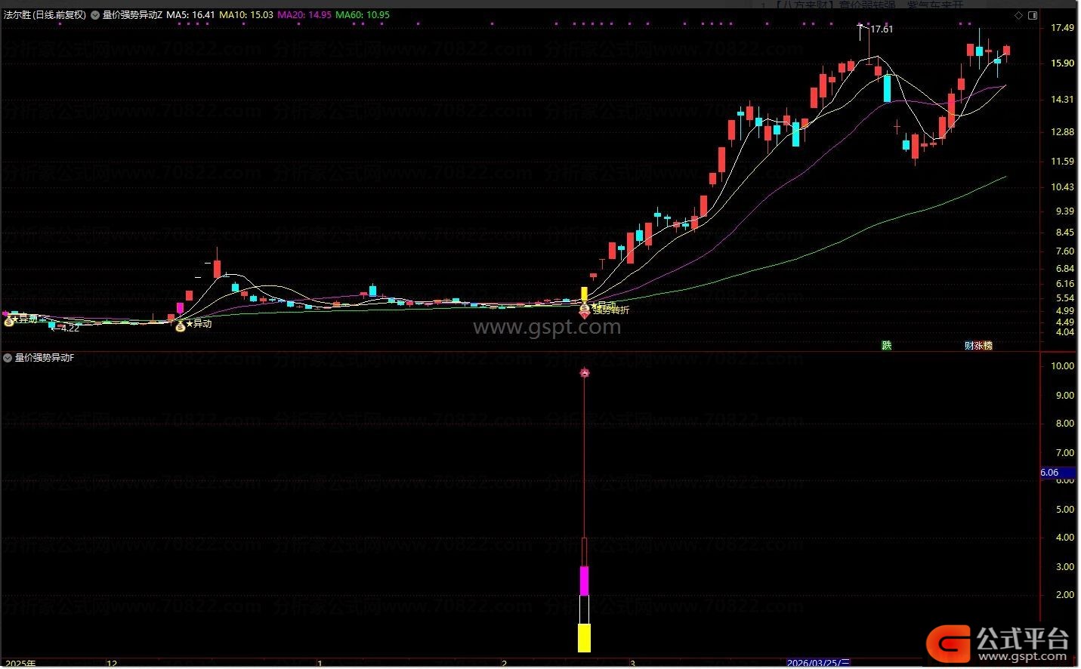Click the red diamond 强势转折 marker

pyautogui.click(x=584, y=314)
